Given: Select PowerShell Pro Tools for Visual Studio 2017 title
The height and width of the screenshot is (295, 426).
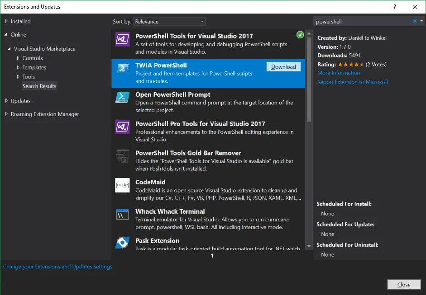Looking at the screenshot, I should coord(200,124).
